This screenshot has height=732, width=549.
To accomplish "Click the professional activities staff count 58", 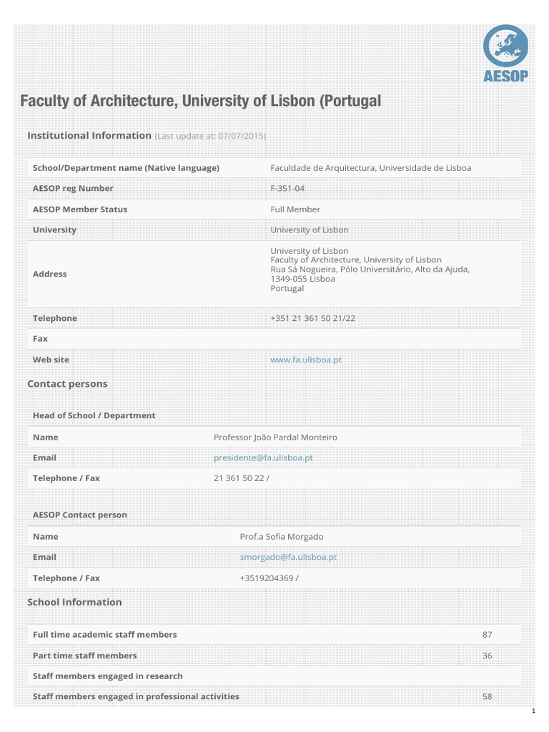I will [488, 696].
